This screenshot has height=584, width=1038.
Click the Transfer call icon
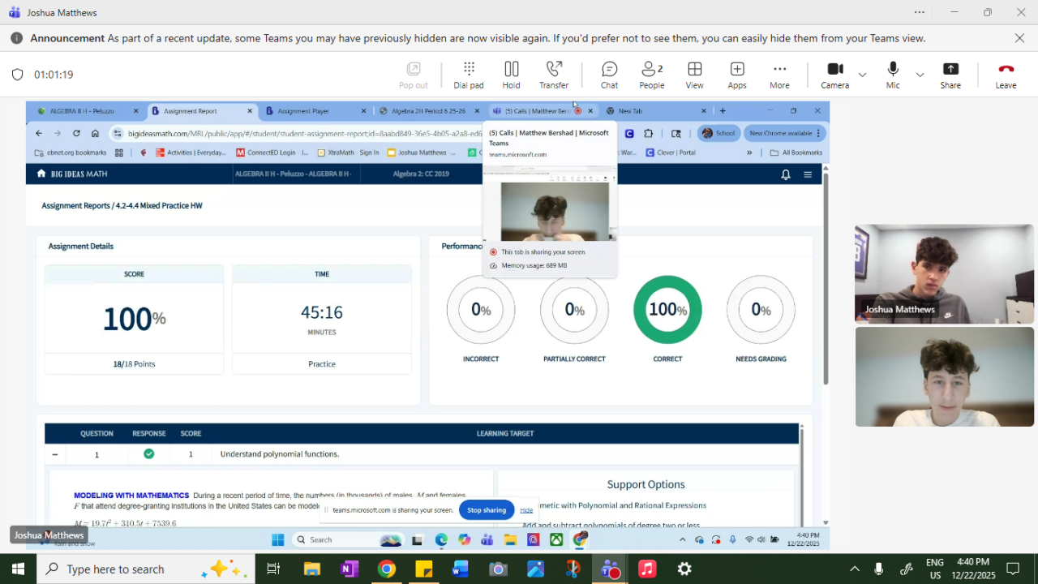[x=554, y=74]
